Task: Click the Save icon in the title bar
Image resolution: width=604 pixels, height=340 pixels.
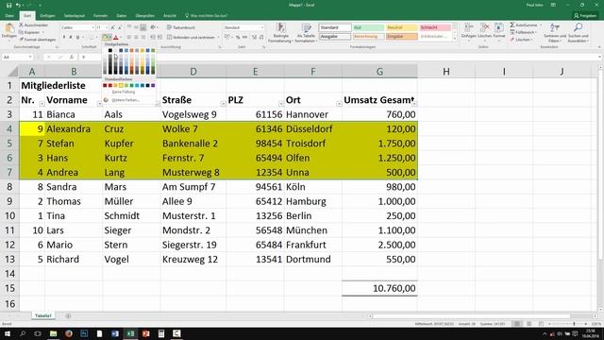Action: [x=8, y=5]
